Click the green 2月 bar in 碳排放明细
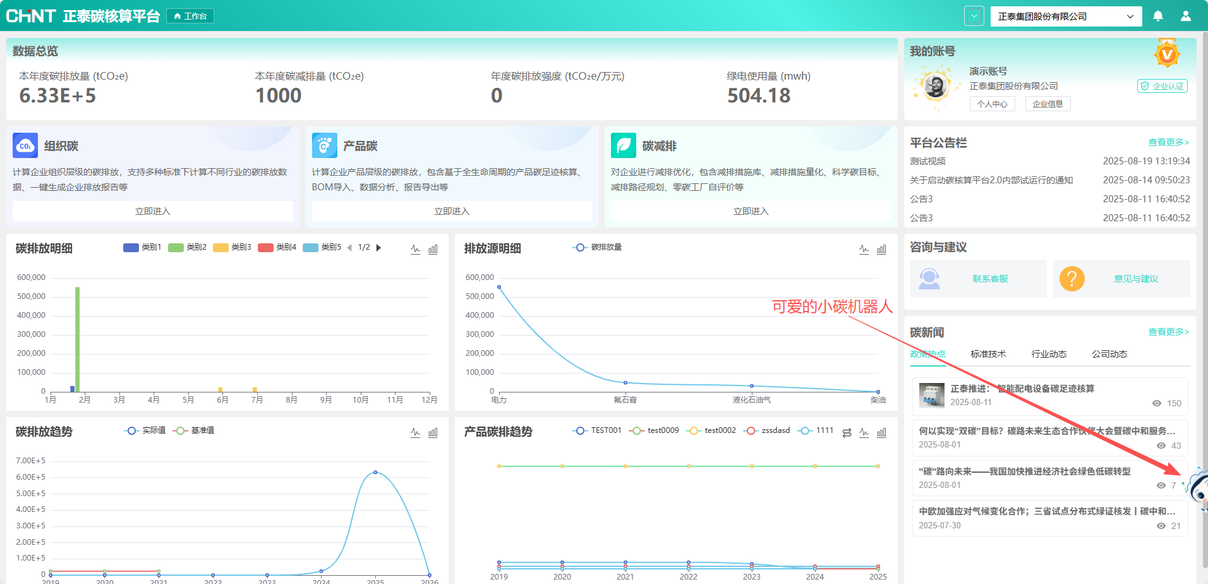 (78, 339)
